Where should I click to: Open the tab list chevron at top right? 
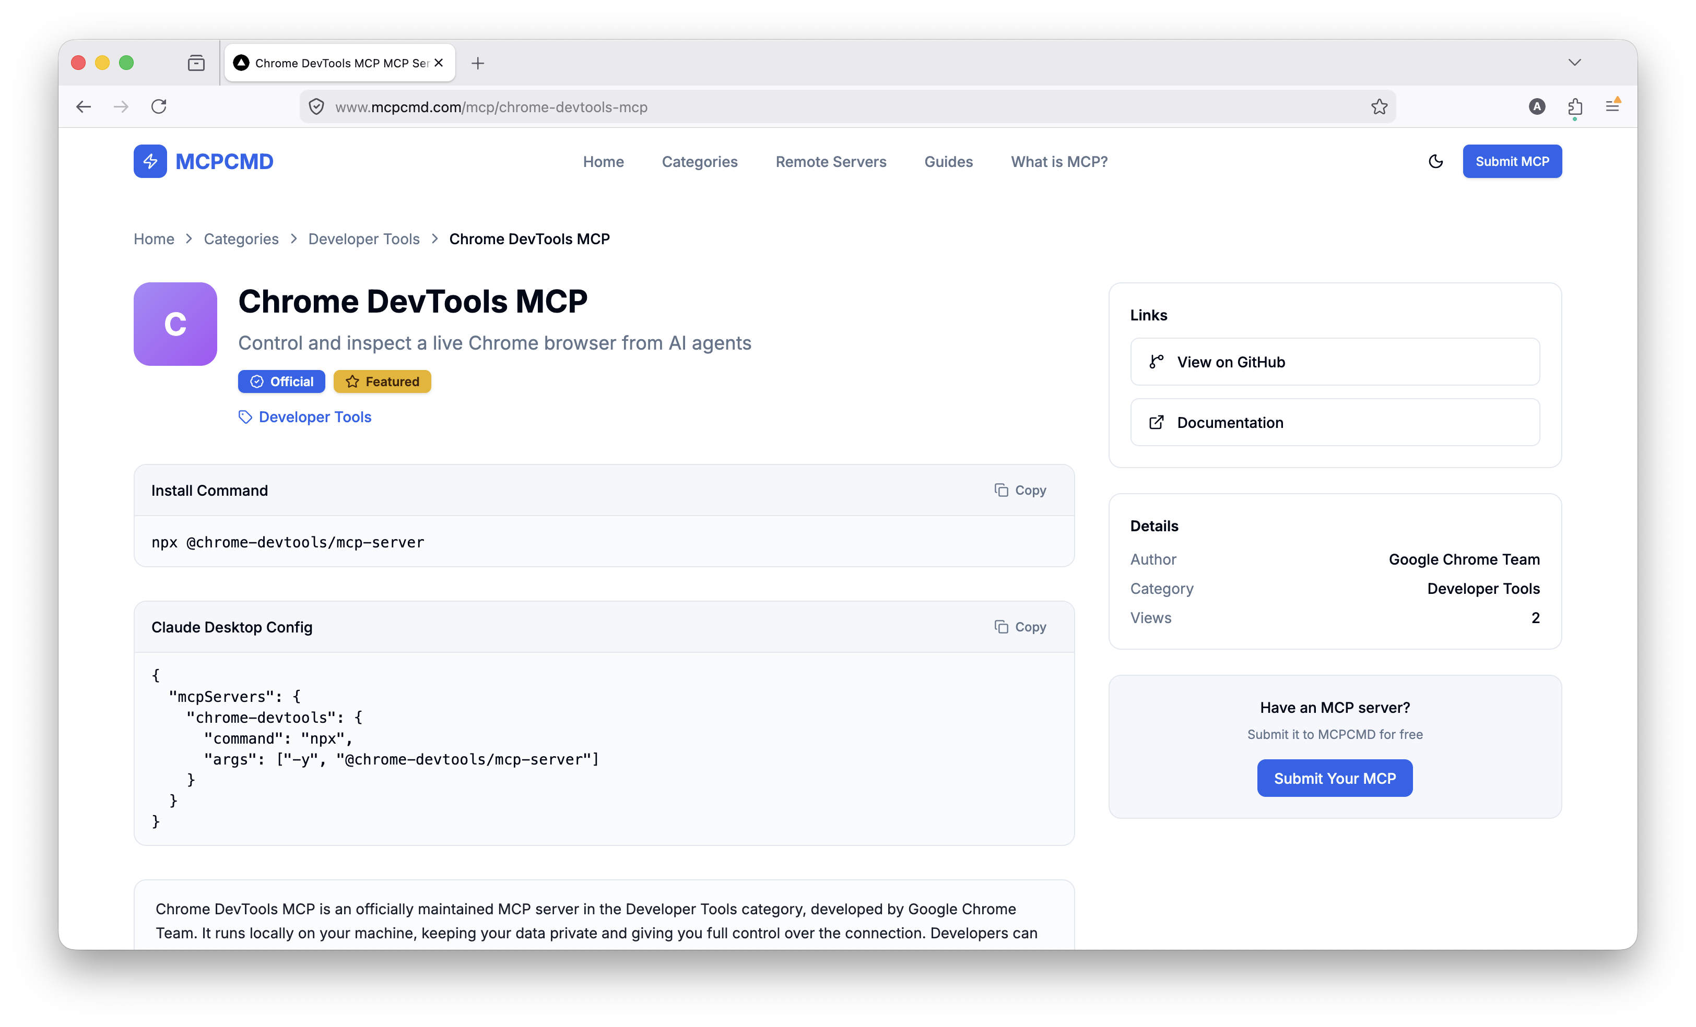pyautogui.click(x=1575, y=63)
